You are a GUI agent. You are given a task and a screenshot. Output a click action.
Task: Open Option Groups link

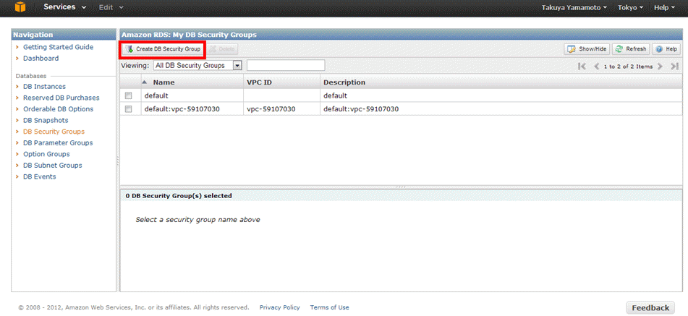click(46, 154)
